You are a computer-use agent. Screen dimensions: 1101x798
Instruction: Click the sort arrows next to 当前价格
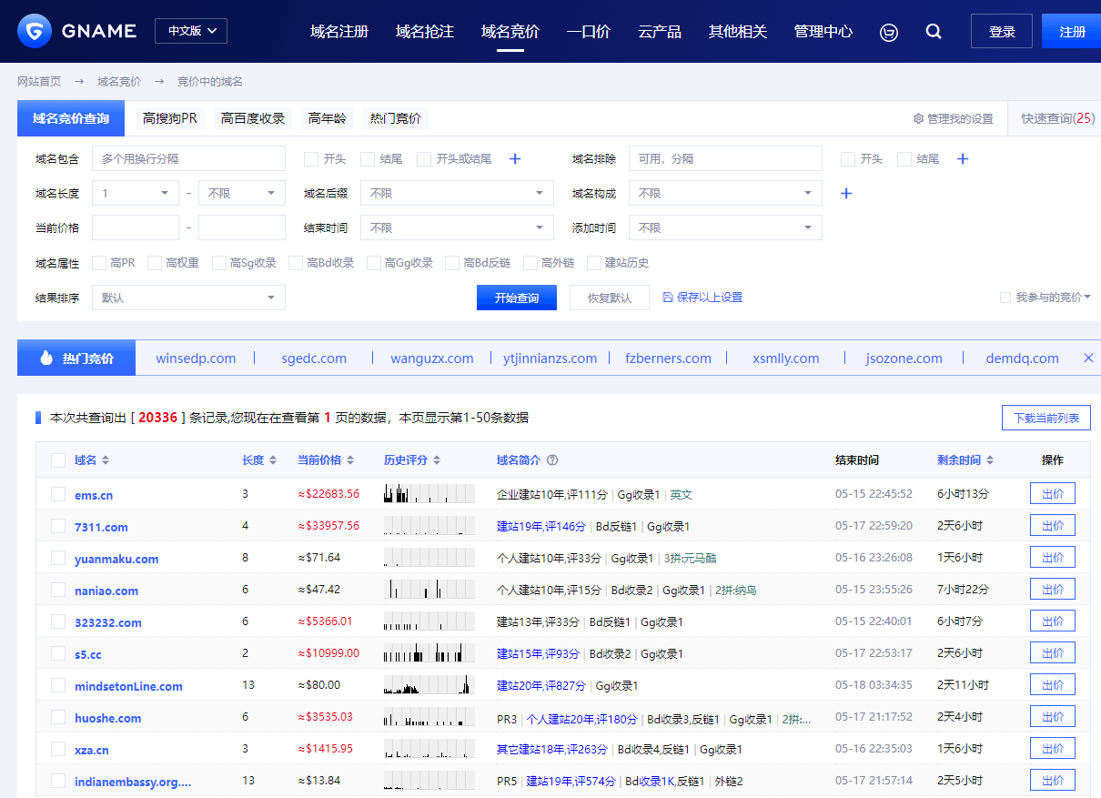(x=351, y=460)
